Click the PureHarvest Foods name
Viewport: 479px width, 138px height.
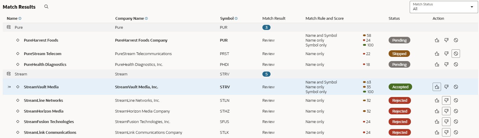coord(41,40)
